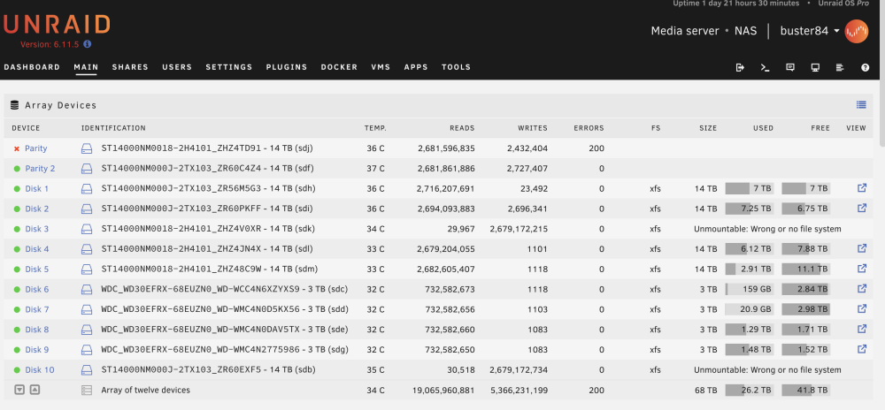Screen dimensions: 885x410
Task: Open the Users tab
Action: (177, 67)
